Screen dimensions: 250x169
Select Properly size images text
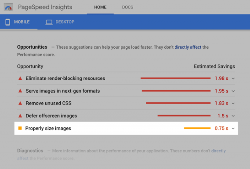(48, 128)
